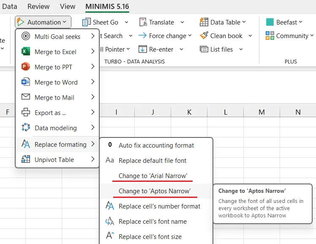Viewport: 316px width, 244px height.
Task: Click the Automation lightning-play icon
Action: (20, 22)
